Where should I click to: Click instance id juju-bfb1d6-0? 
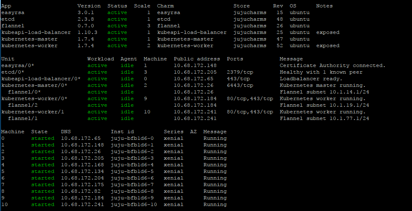click(132, 138)
